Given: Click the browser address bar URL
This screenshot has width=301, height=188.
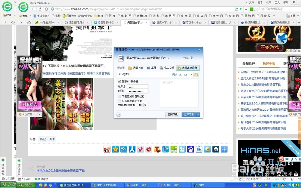Looking at the screenshot, I should 108,9.
